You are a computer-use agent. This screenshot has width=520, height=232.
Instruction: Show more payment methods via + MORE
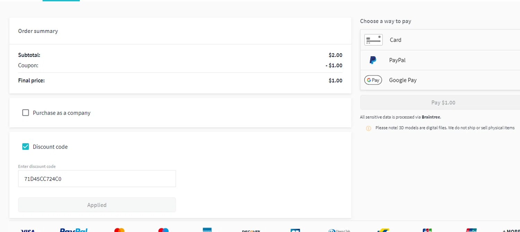[x=511, y=230]
